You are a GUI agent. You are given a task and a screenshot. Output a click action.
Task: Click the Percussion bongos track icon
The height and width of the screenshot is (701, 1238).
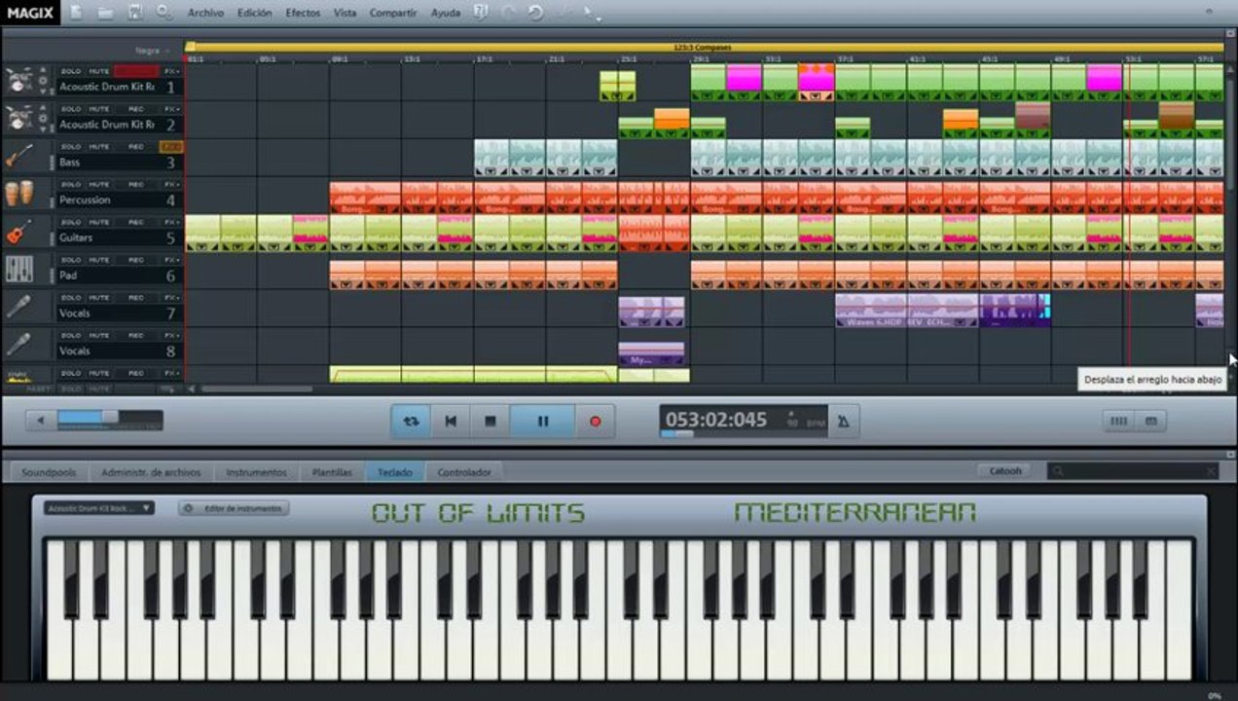(18, 193)
